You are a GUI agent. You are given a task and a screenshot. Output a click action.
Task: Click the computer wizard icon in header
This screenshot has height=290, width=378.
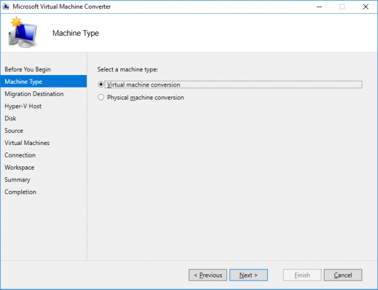(x=23, y=32)
